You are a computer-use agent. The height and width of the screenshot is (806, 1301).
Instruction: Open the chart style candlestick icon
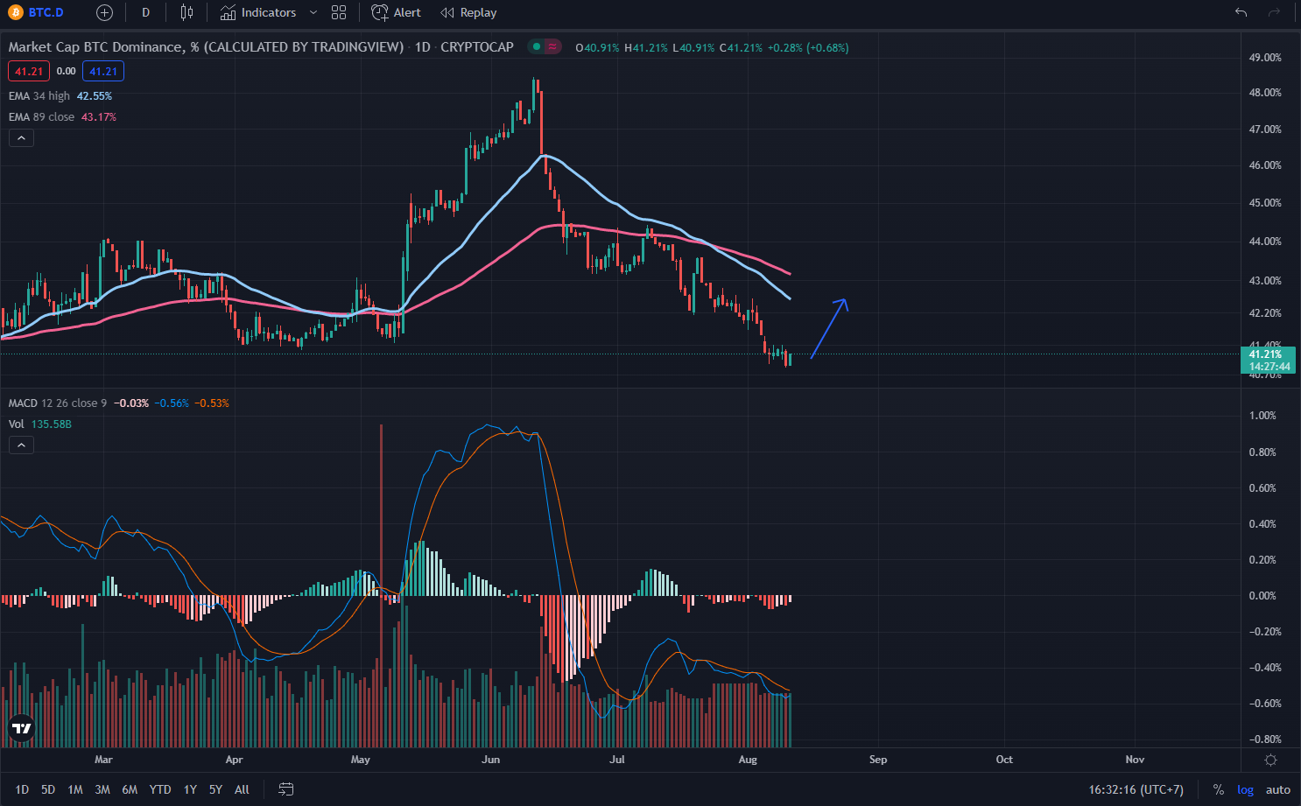[x=186, y=12]
